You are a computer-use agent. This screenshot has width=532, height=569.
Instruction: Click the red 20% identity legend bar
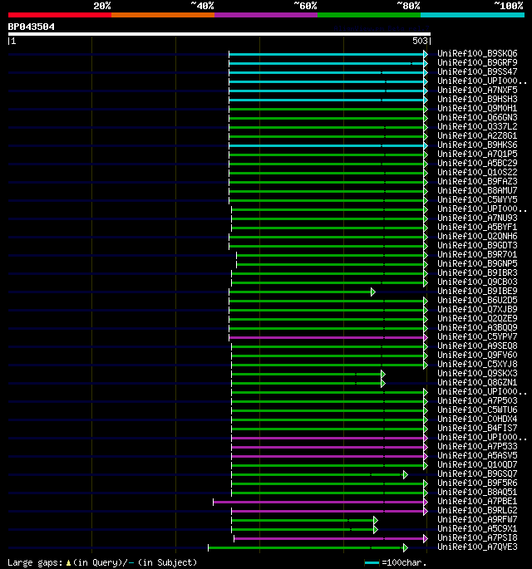point(60,15)
